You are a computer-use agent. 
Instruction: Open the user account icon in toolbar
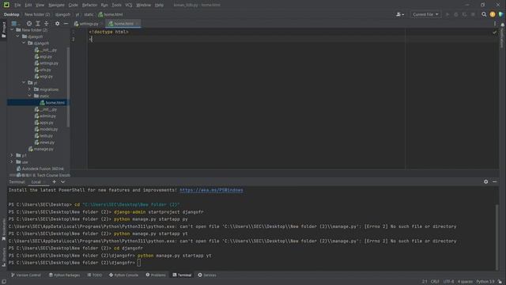(x=400, y=14)
